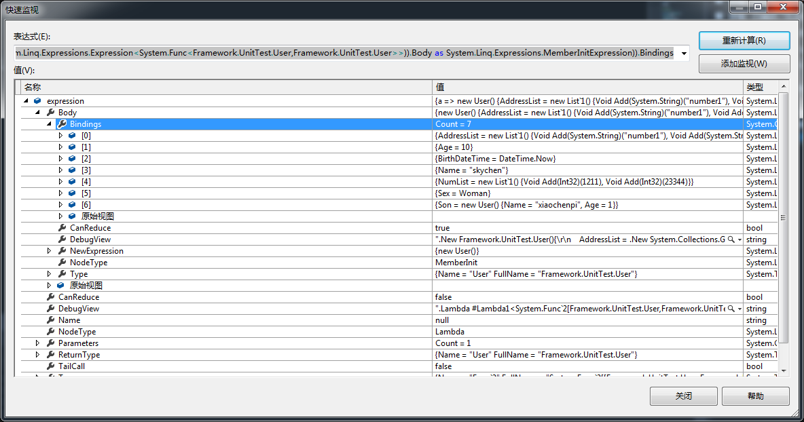Open visualizer dropdown arrow for Body DebugView
The image size is (804, 422).
point(739,239)
